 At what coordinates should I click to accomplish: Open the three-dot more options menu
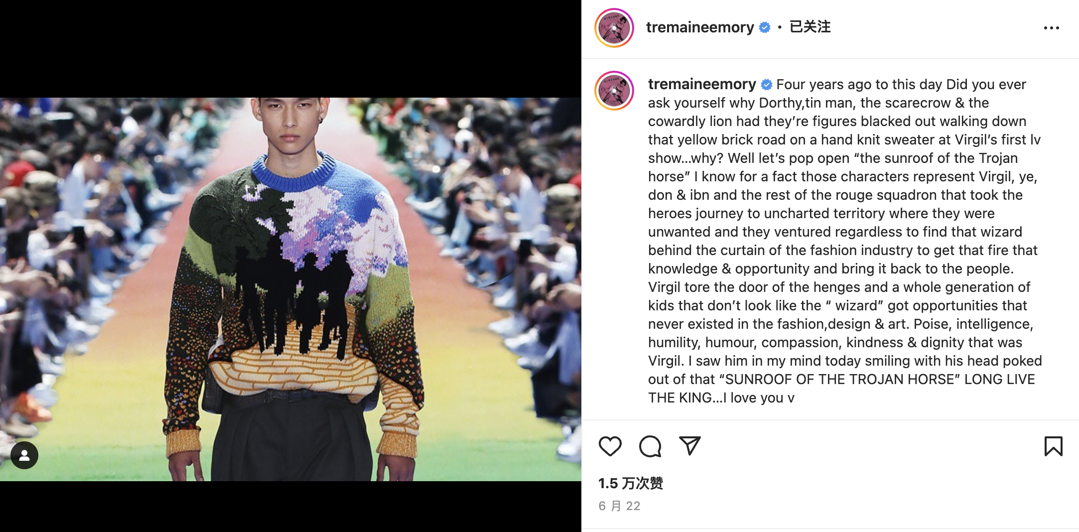point(1052,28)
